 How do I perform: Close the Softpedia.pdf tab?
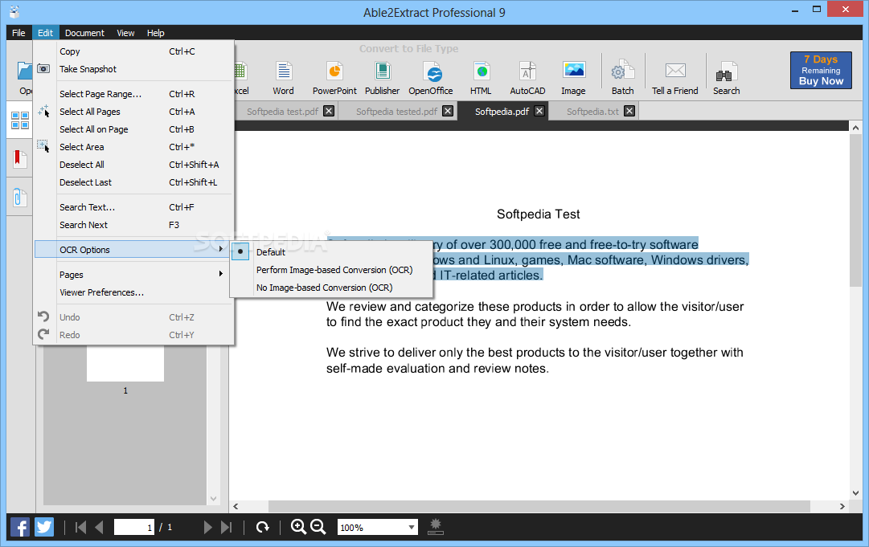(x=539, y=112)
